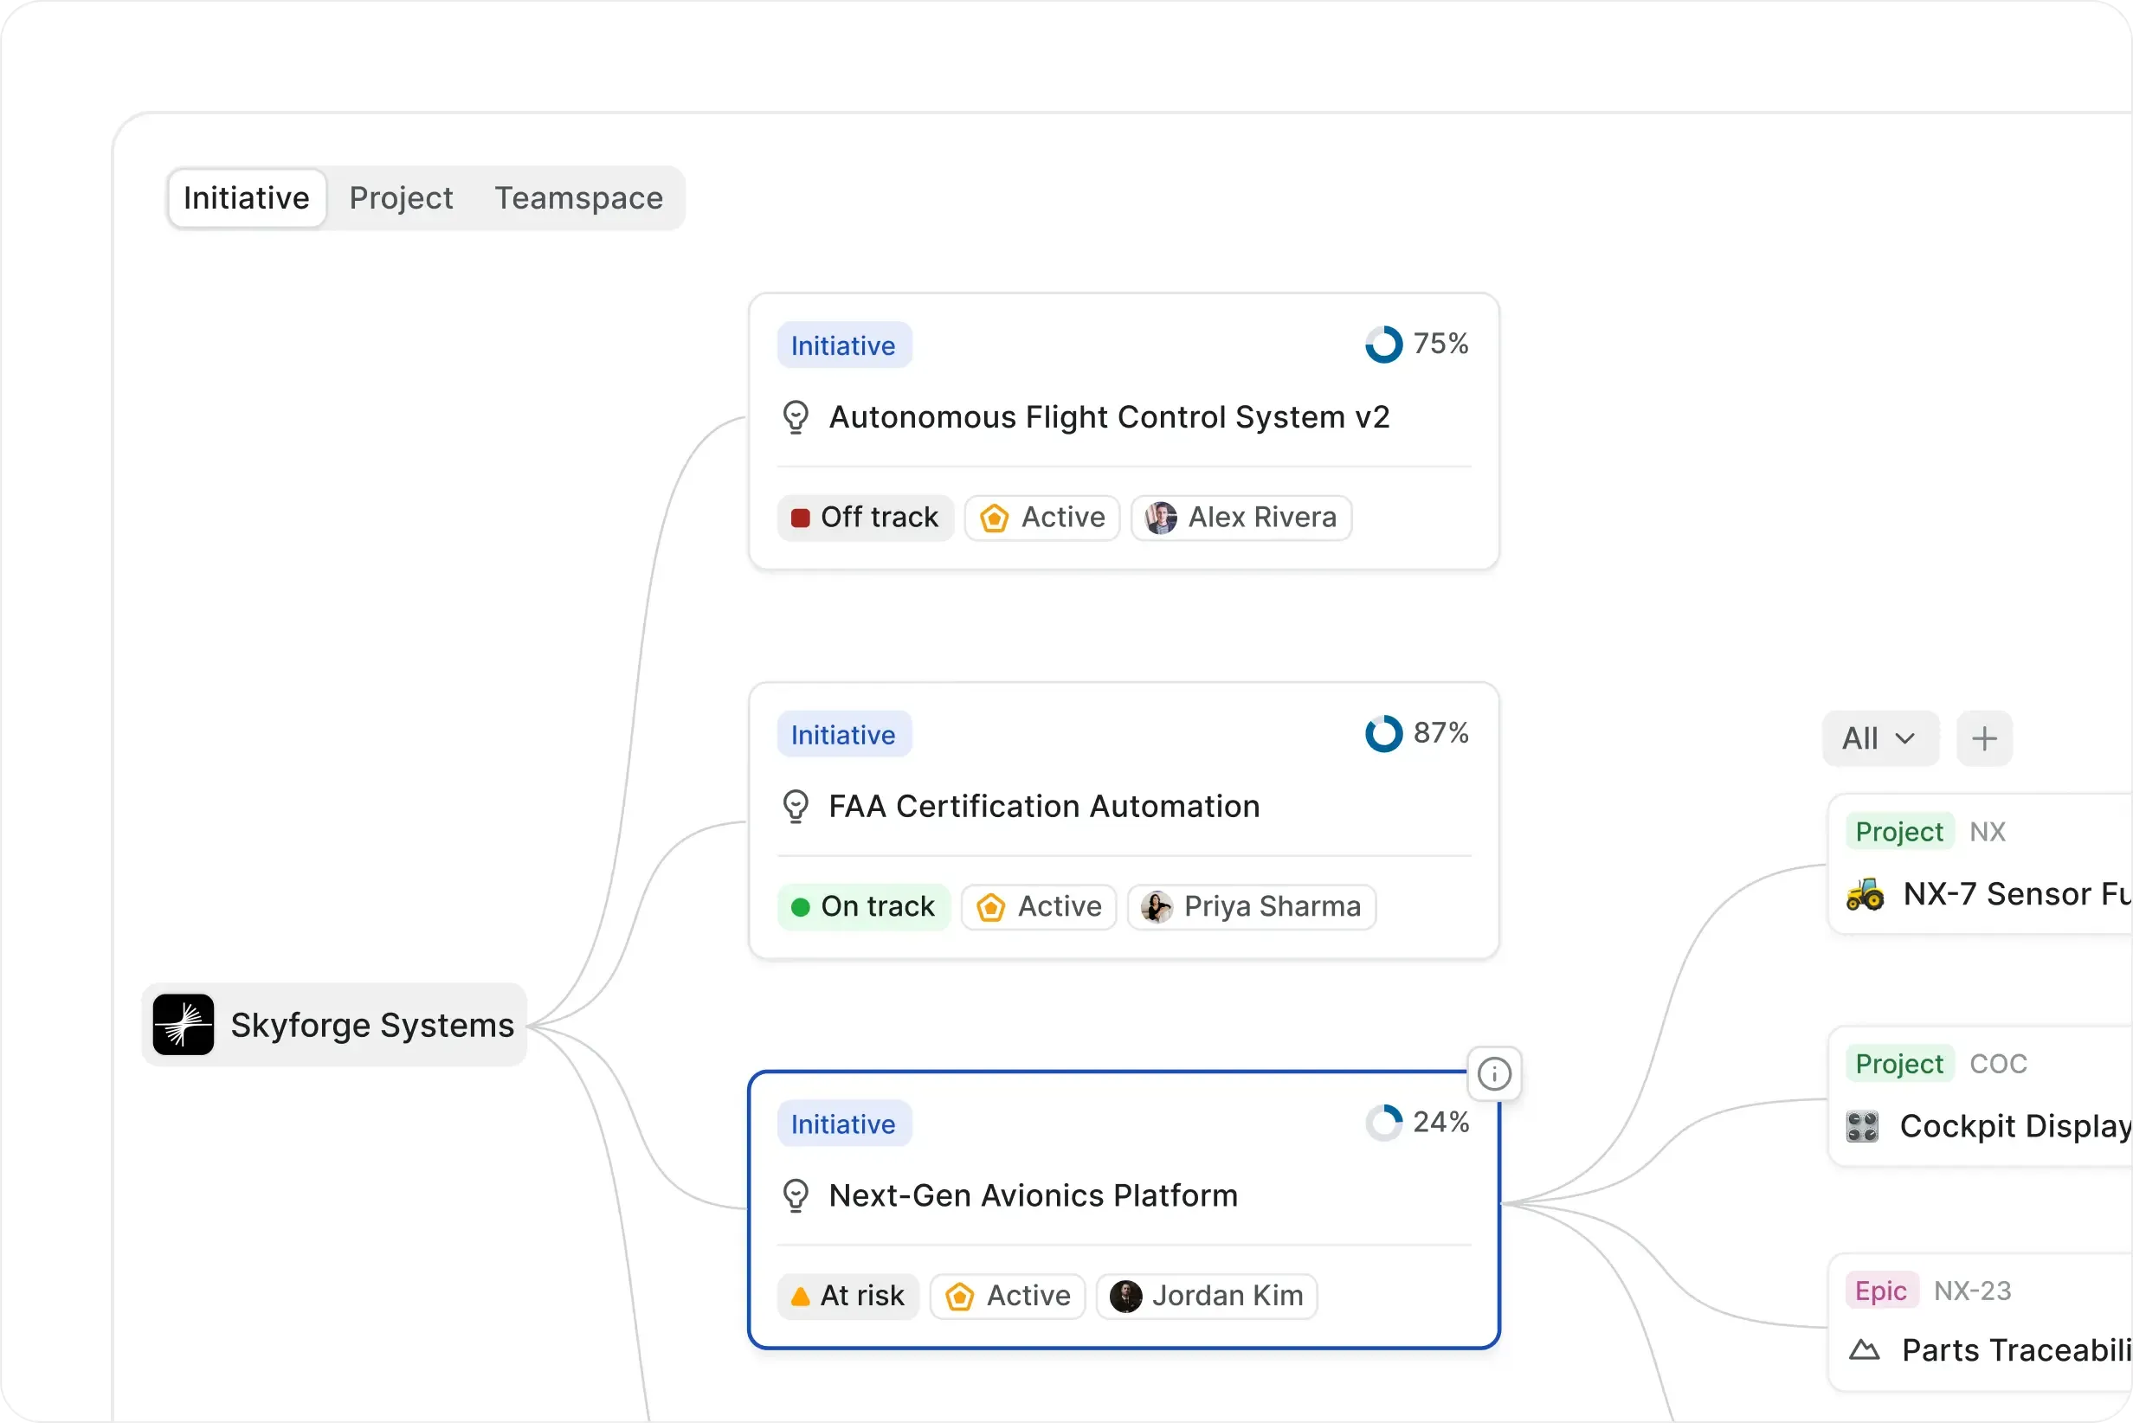The image size is (2133, 1423).
Task: Click the Jordan Kim assignee badge
Action: (1208, 1296)
